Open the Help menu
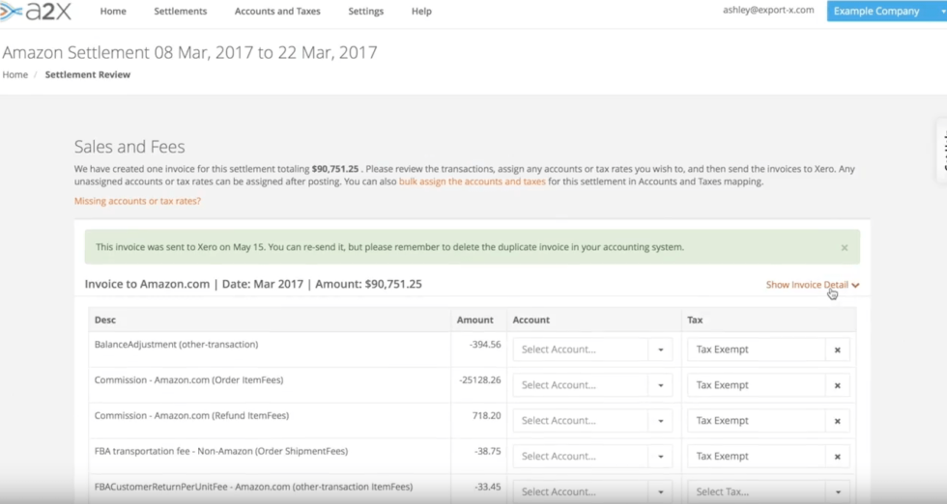The width and height of the screenshot is (947, 504). coord(421,11)
